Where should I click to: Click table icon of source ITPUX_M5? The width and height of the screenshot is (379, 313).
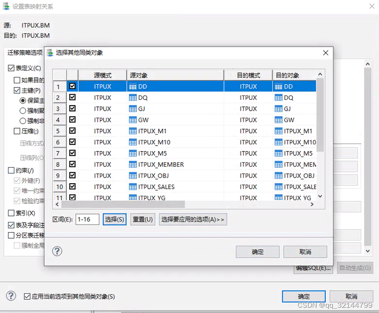pos(132,153)
